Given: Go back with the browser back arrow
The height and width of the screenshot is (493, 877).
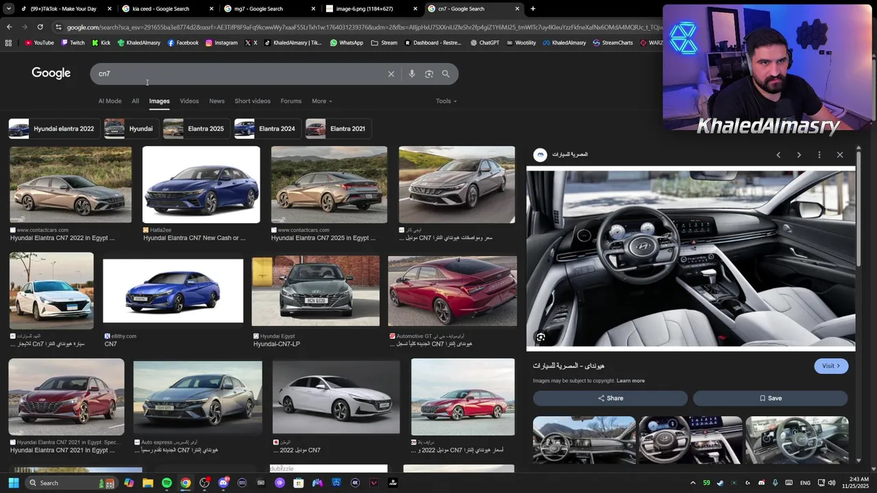Looking at the screenshot, I should (10, 27).
